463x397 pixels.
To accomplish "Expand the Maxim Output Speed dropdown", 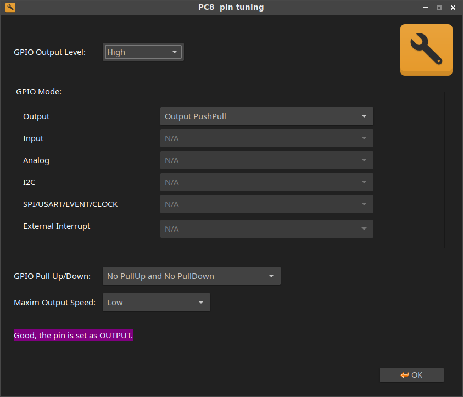I will click(156, 303).
